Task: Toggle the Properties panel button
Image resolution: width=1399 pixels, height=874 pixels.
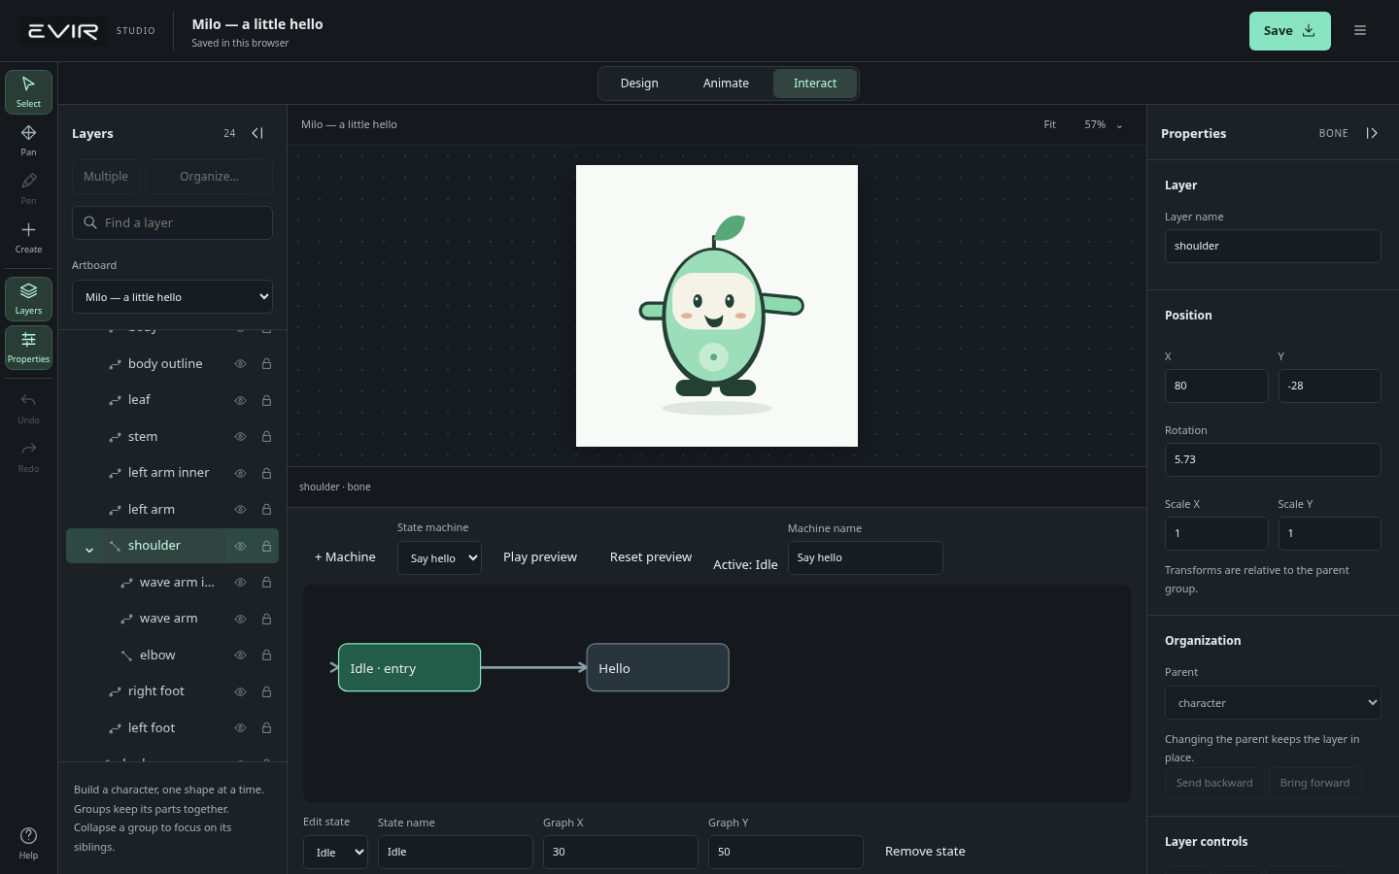Action: (28, 348)
